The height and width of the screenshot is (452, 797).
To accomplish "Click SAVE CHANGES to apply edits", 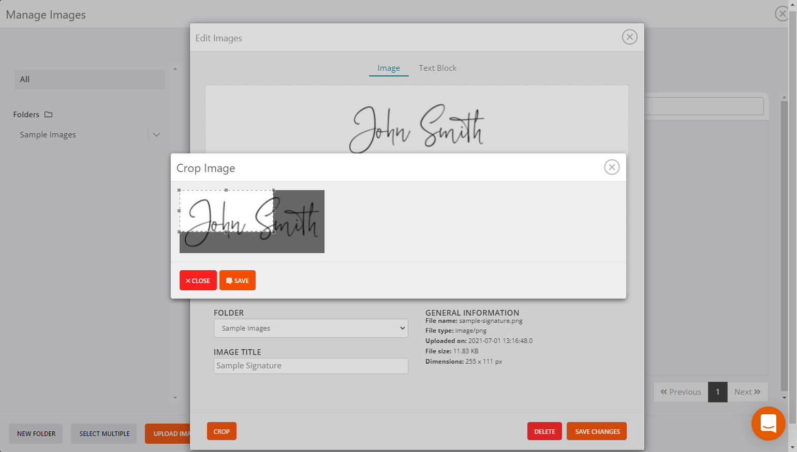I will (596, 431).
